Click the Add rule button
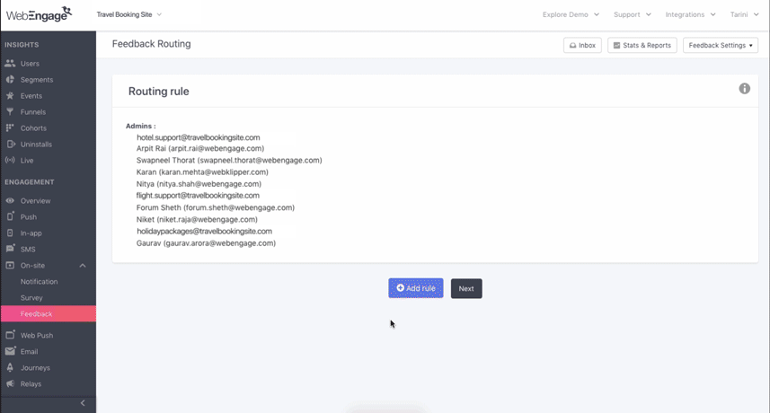The width and height of the screenshot is (770, 413). pos(415,288)
